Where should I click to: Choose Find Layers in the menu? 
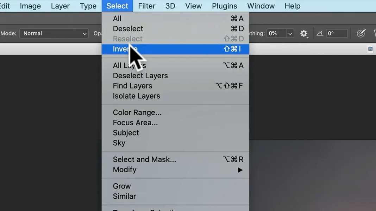coord(176,86)
